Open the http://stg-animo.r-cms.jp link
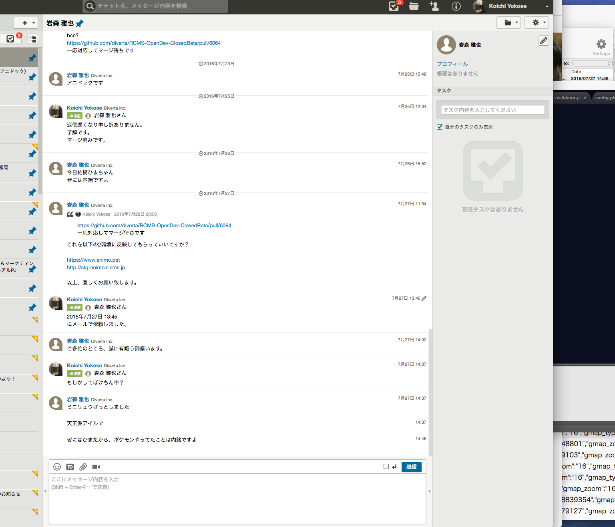Screen dimensions: 615x527 pyautogui.click(x=96, y=267)
